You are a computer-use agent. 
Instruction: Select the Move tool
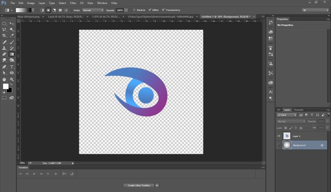click(12, 24)
